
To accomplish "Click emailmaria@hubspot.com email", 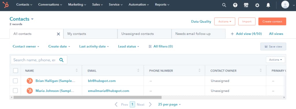I will click(x=109, y=91).
